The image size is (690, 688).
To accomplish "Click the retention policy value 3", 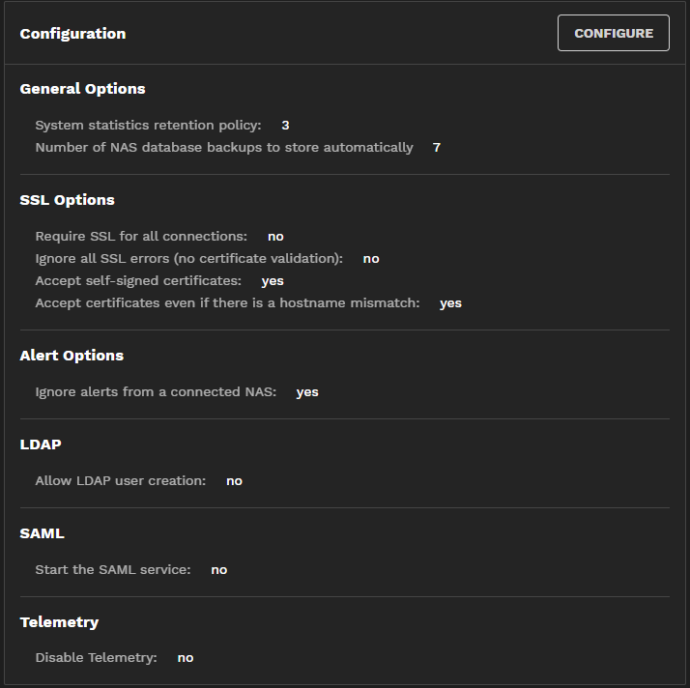I will [x=285, y=126].
